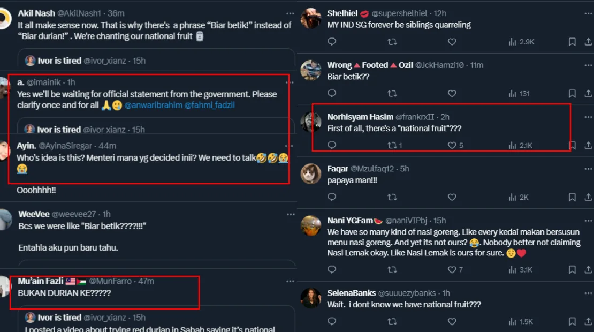Share SelenaBanks' tweet
The image size is (594, 332).
tap(589, 321)
